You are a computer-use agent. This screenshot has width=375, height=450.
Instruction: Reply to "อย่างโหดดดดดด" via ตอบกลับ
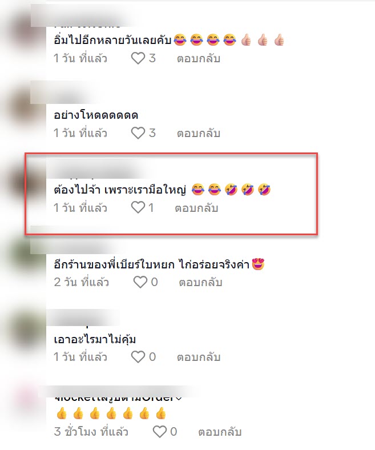coord(199,134)
